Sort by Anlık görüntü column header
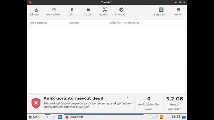 [x=48, y=23]
